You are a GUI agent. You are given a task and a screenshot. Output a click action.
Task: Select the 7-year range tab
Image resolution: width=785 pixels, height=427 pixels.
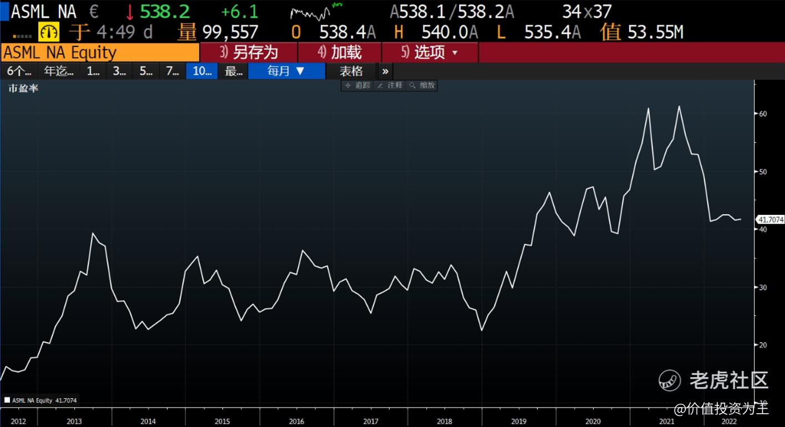pos(172,71)
